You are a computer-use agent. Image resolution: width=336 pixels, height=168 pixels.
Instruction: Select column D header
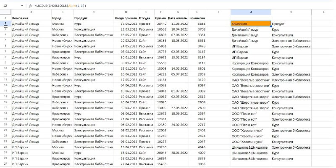pos(126,13)
